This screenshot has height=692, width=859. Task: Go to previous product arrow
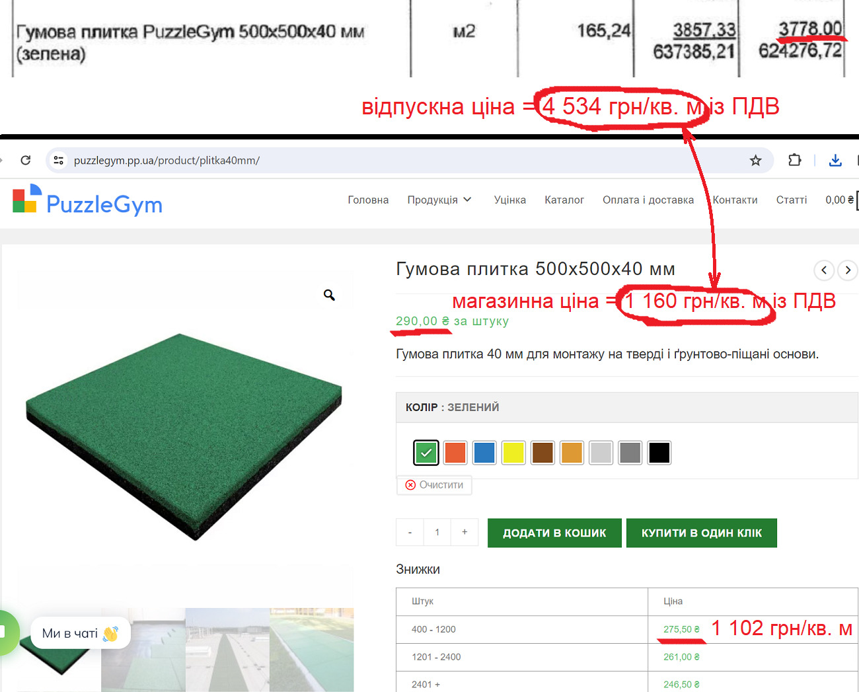823,270
